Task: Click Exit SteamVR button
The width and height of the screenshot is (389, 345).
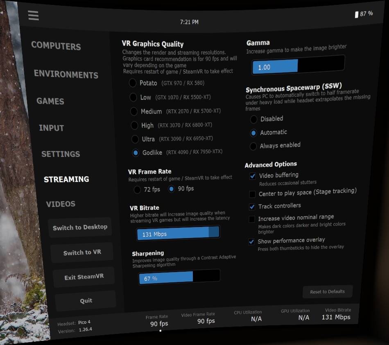Action: [x=84, y=277]
